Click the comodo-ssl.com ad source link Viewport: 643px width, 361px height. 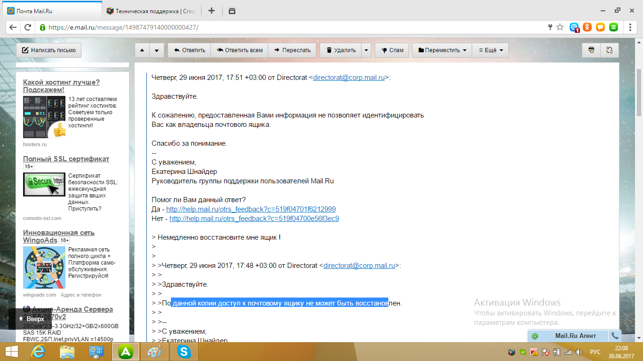[42, 218]
